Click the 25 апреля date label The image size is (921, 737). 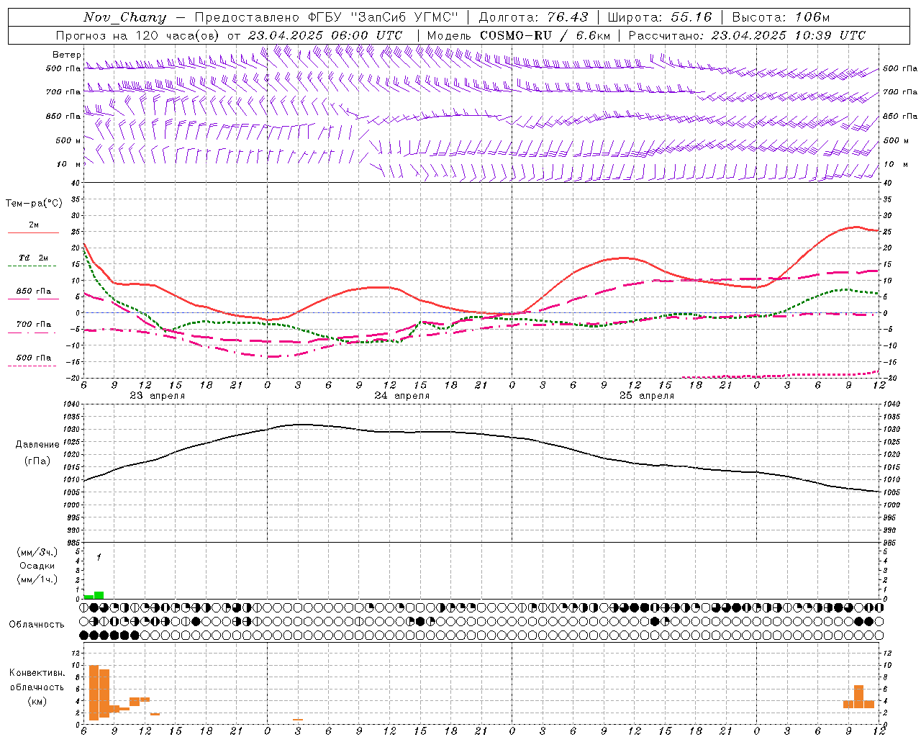pos(647,396)
